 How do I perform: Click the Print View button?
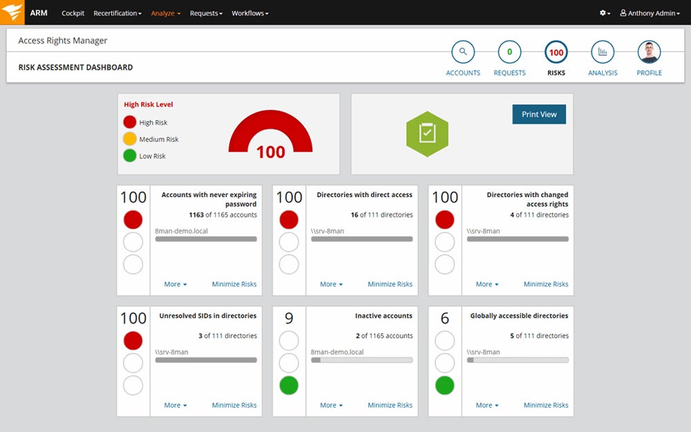[x=539, y=114]
